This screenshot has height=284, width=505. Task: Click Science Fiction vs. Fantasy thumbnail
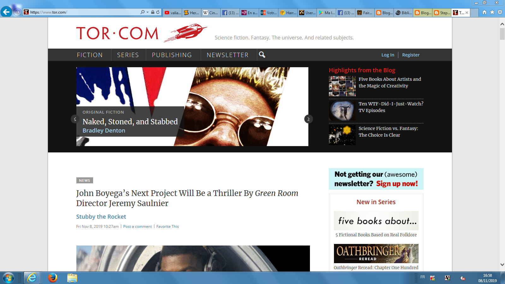(342, 135)
